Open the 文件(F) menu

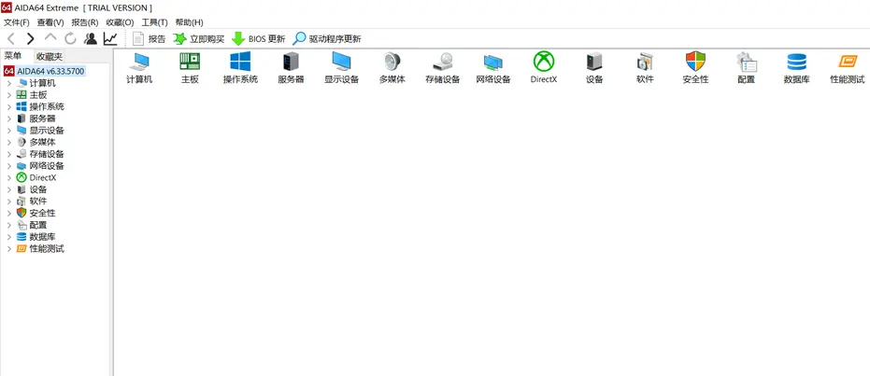[17, 22]
